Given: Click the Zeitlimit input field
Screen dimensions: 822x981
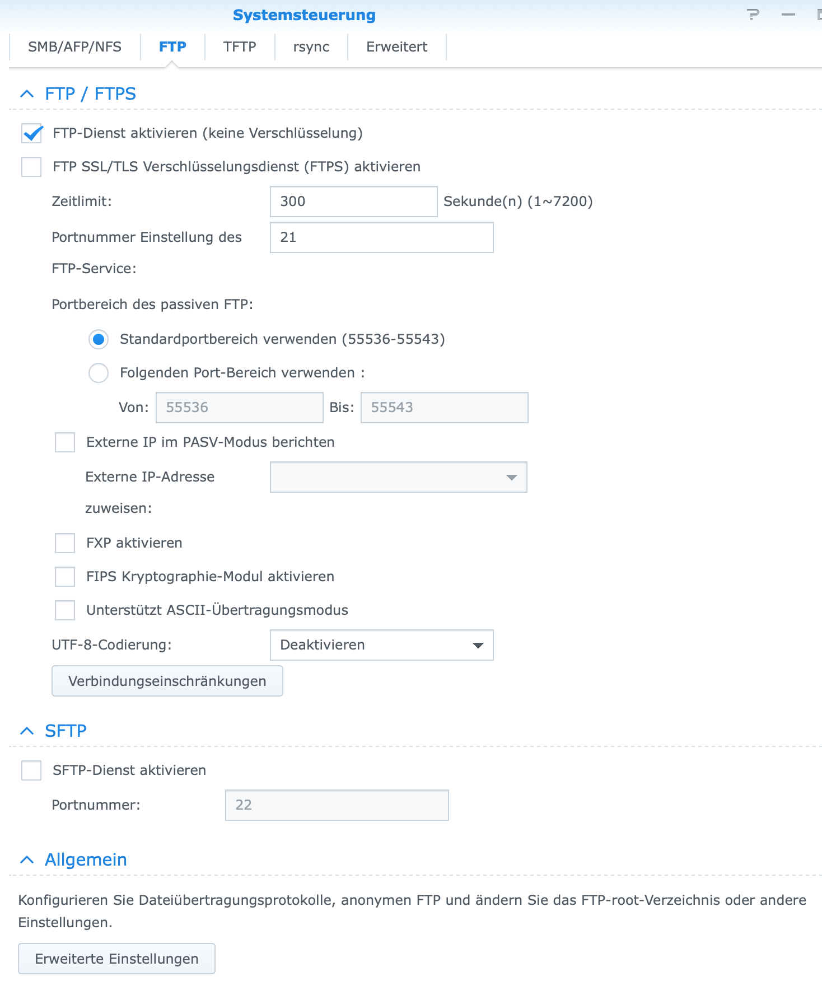Looking at the screenshot, I should (353, 202).
